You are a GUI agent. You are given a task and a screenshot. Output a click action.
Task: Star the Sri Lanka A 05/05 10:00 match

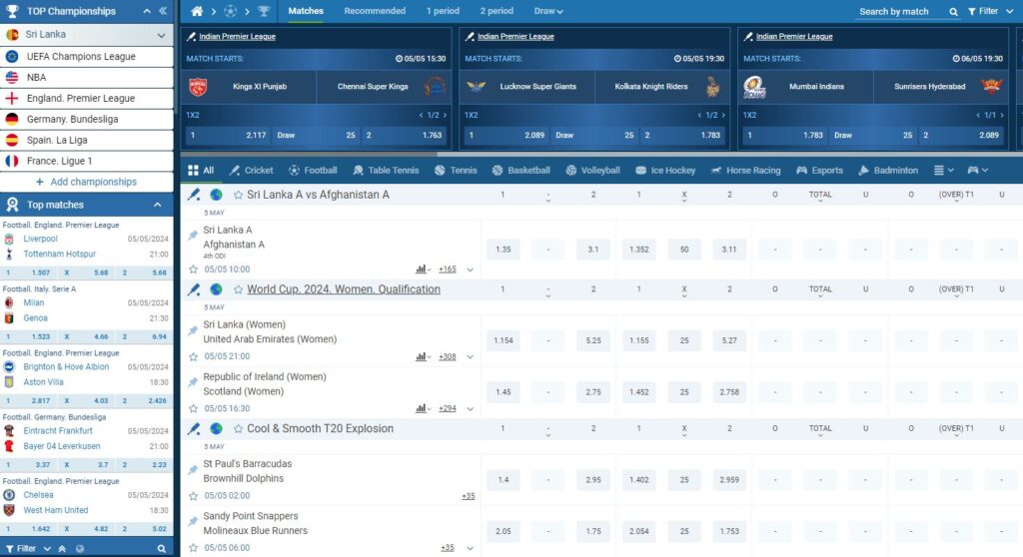(x=193, y=269)
